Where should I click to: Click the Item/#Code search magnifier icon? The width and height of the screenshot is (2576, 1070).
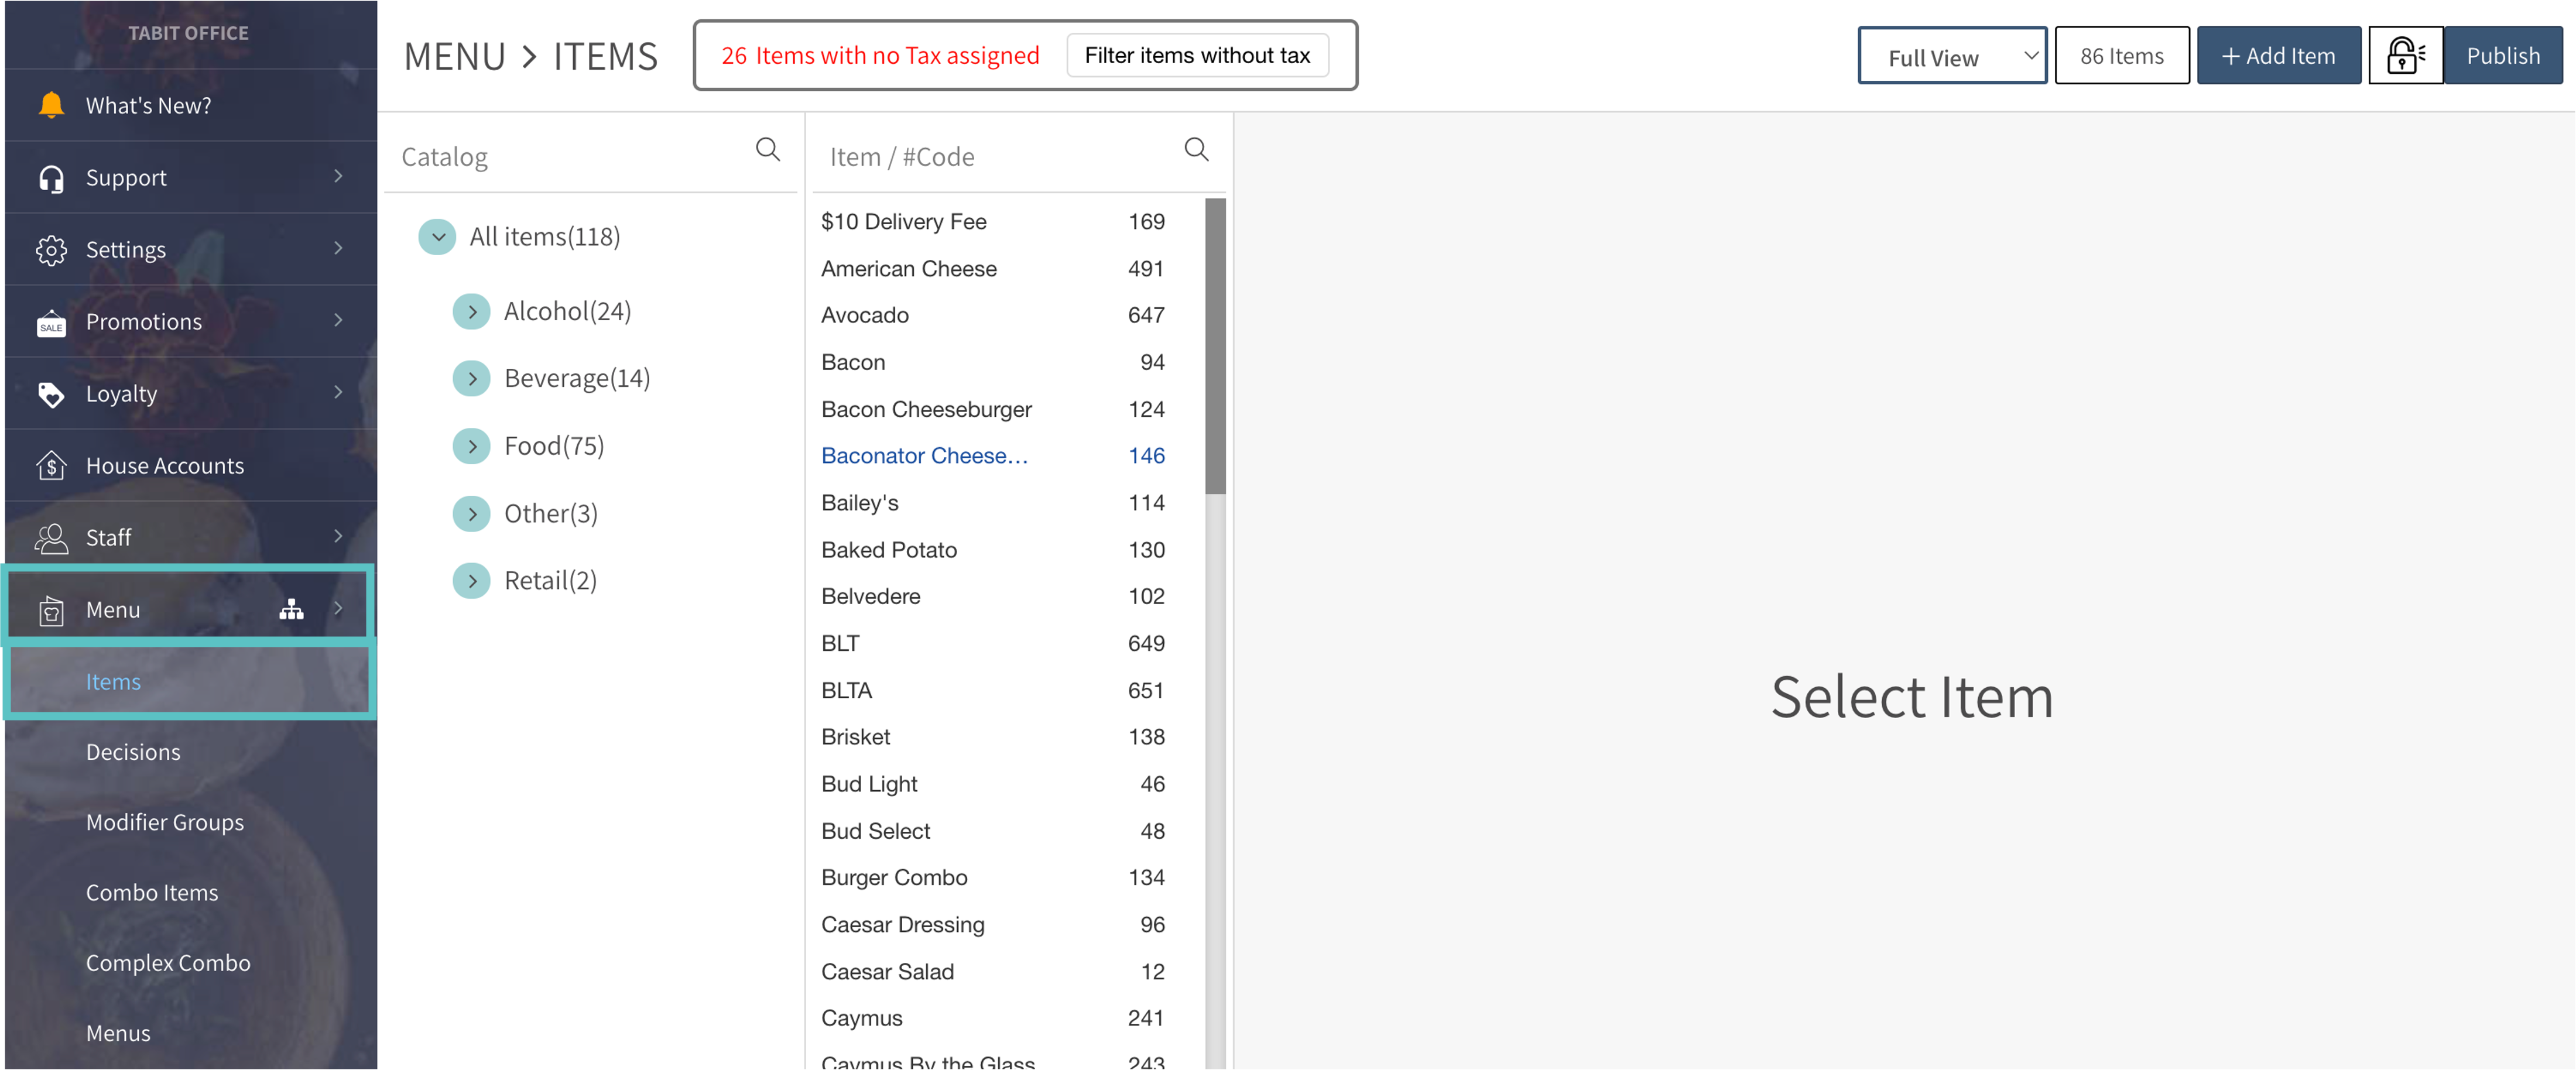(x=1196, y=150)
